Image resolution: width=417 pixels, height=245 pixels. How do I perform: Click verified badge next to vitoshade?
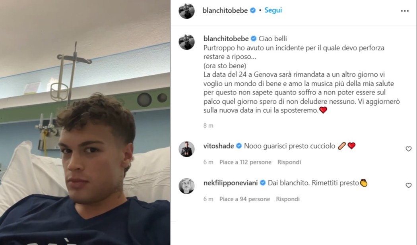(239, 146)
